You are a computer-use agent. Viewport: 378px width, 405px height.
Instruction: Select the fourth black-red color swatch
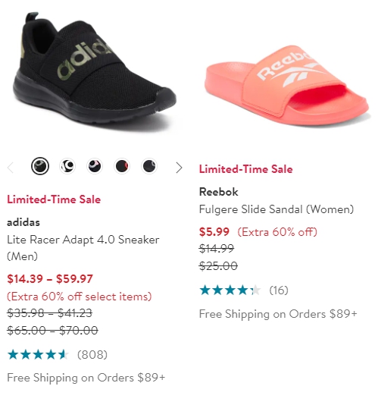coord(122,166)
